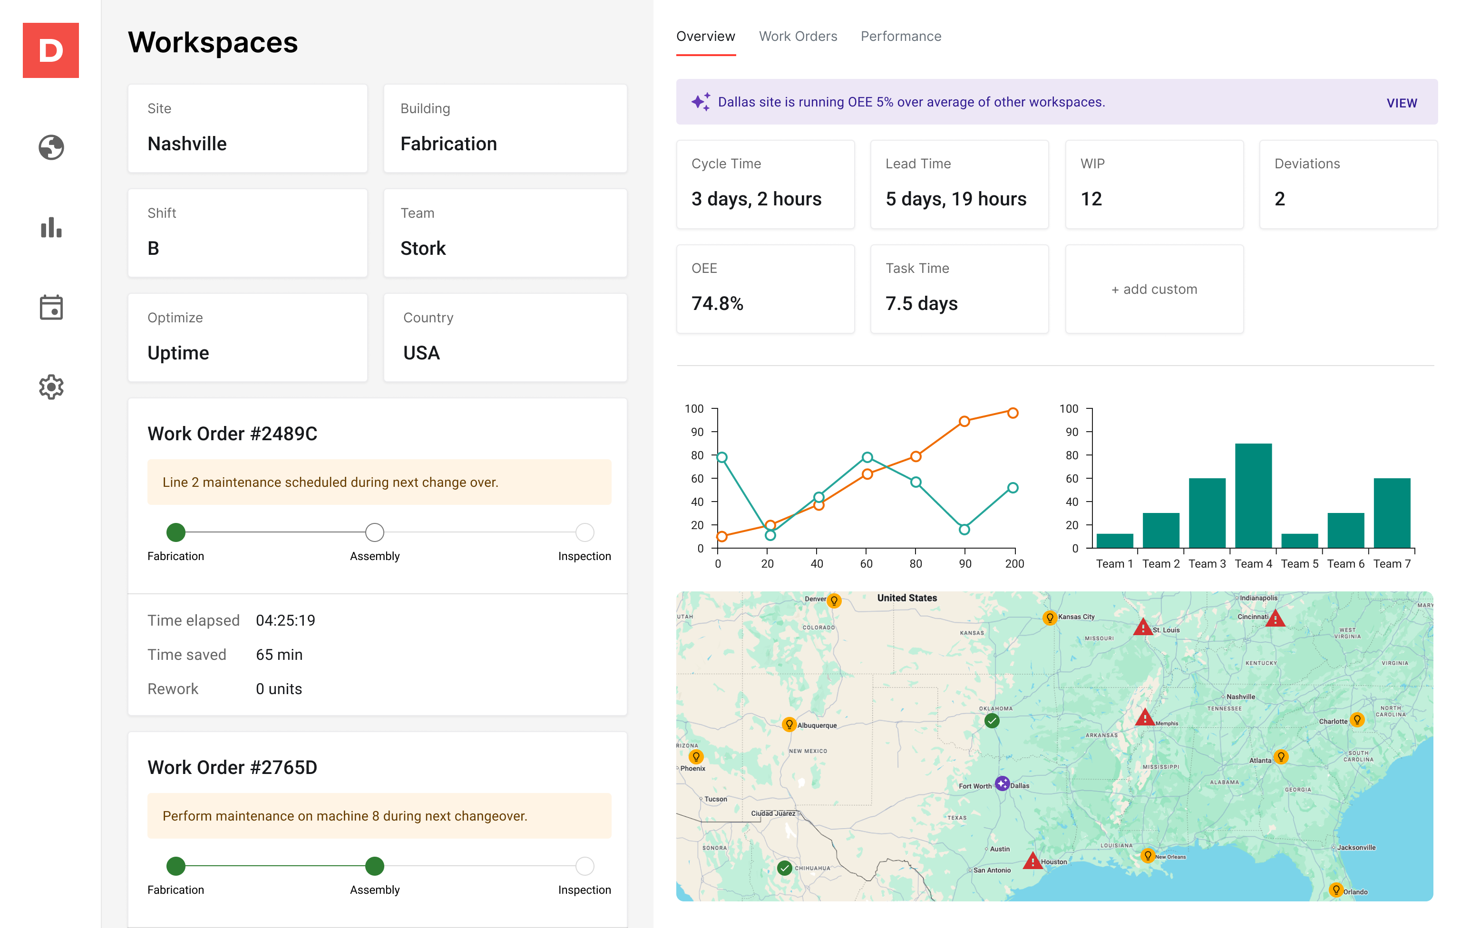Click the Team 7 bar in chart

[1392, 513]
